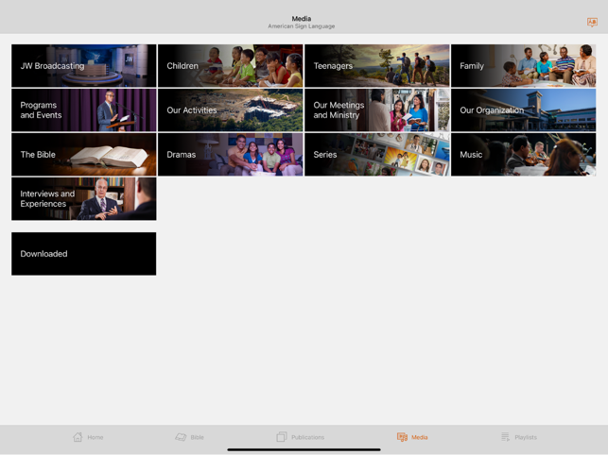Open Interviews and Experiences category
Screen dimensions: 608x455
coord(84,198)
